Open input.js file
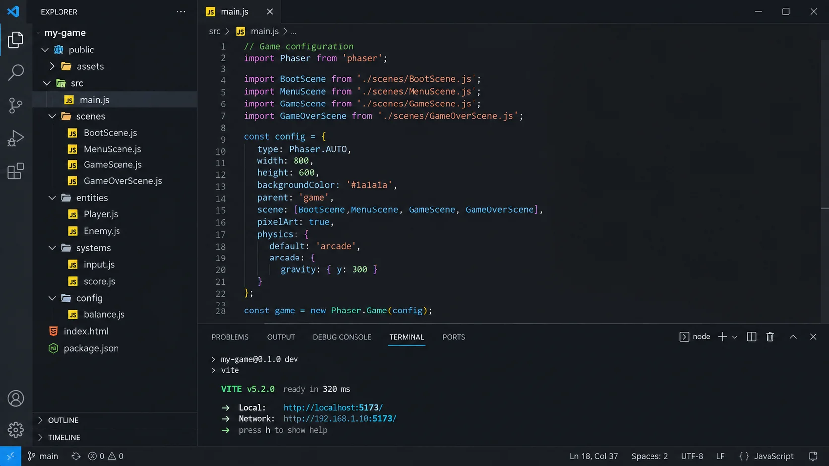829x466 pixels. 99,265
